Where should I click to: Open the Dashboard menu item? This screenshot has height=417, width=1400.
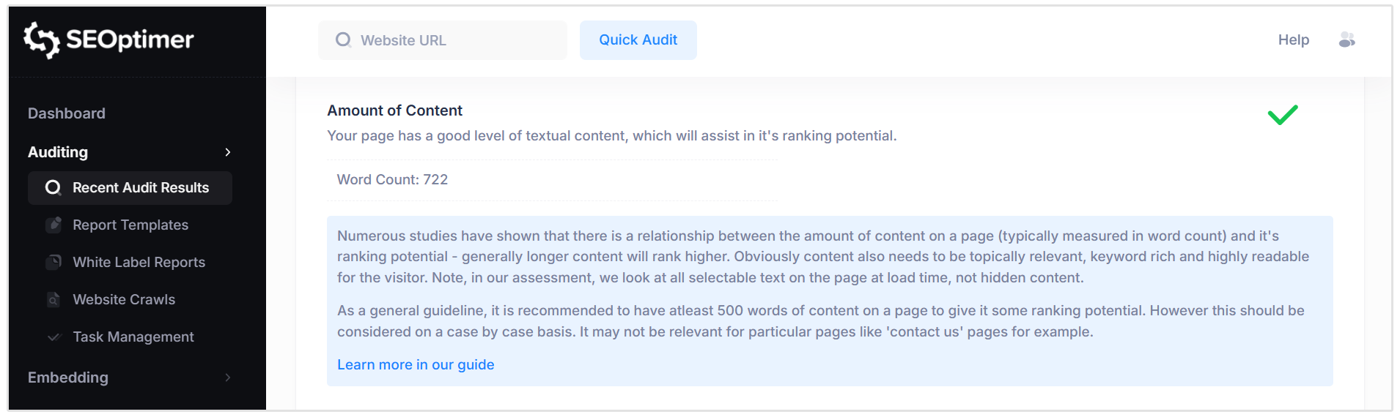click(67, 113)
